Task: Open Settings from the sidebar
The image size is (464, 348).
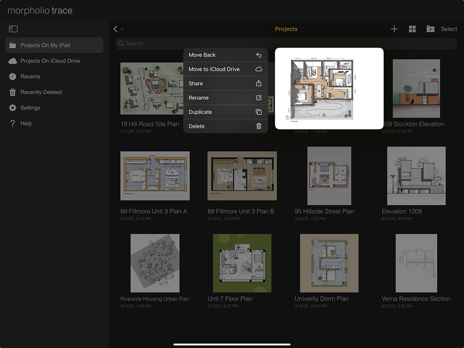Action: click(x=30, y=108)
